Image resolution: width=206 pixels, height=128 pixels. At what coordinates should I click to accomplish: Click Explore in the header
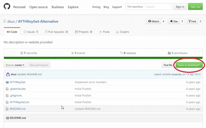click(73, 7)
